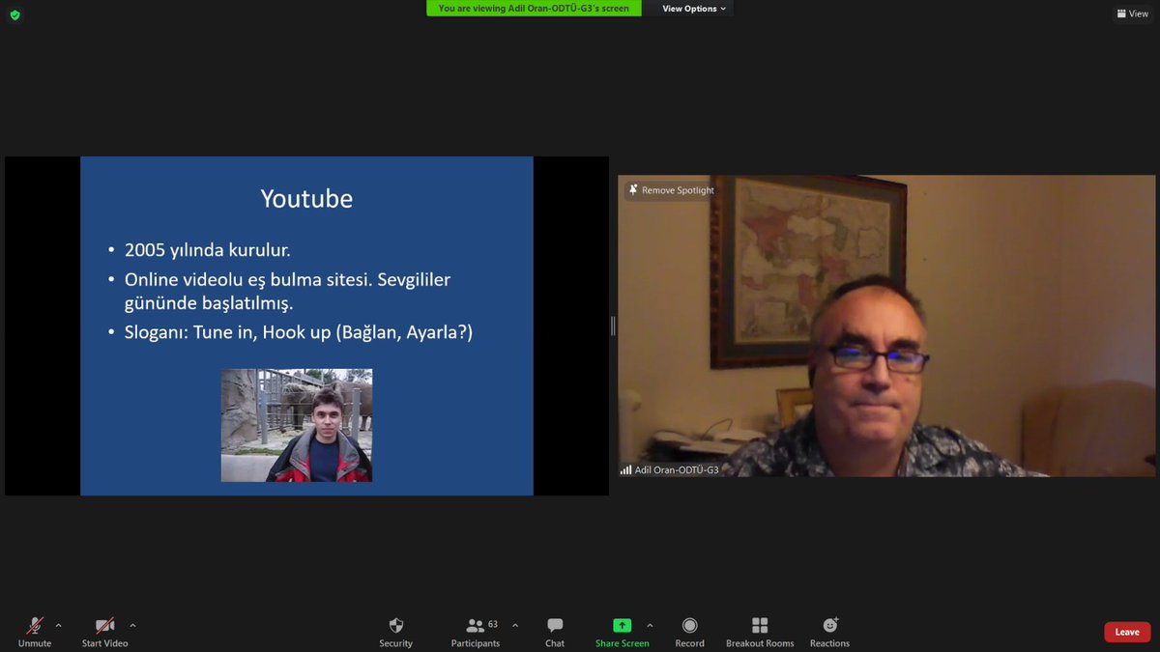The height and width of the screenshot is (652, 1160).
Task: Open the Reactions menu
Action: [x=829, y=633]
